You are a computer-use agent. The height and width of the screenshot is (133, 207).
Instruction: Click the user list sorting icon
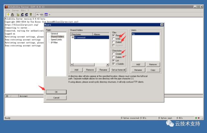(46, 15)
